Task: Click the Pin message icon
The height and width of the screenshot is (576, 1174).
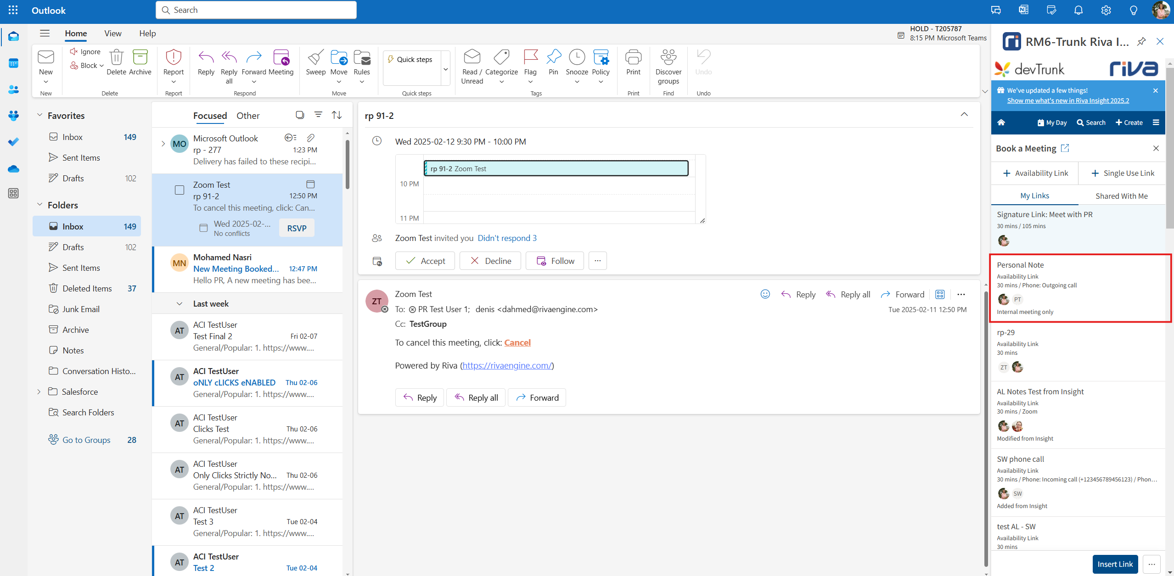Action: (553, 57)
